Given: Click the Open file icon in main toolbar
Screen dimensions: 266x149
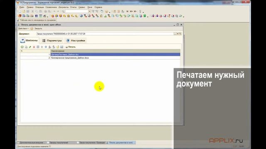Looking at the screenshot, I should click(x=24, y=11).
